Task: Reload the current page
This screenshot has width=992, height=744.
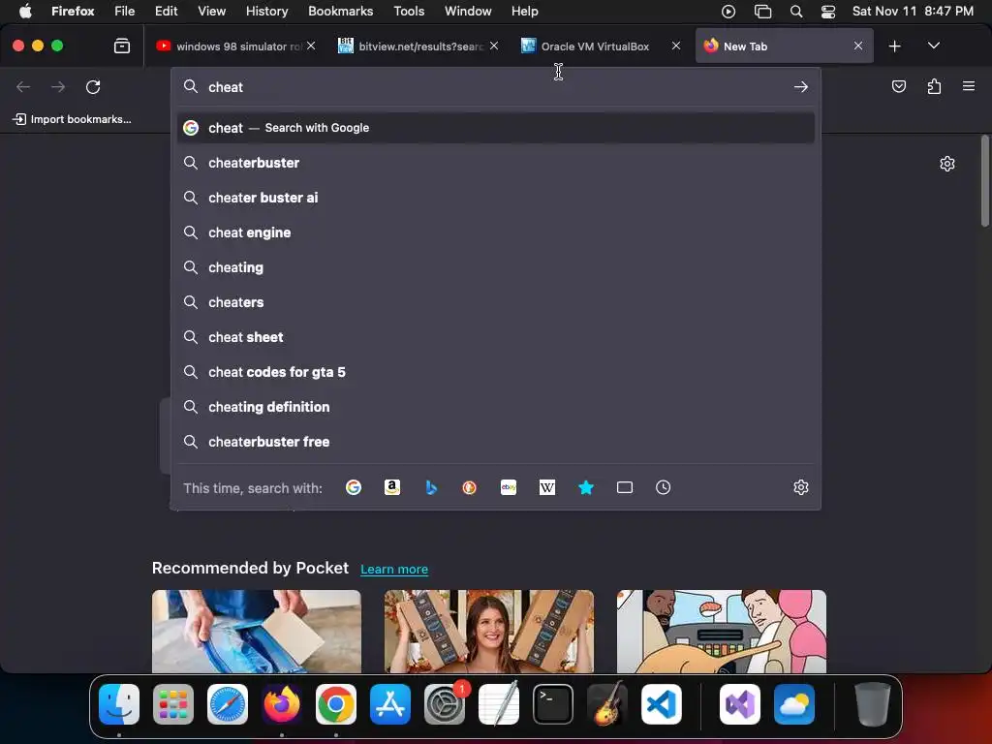Action: (x=93, y=86)
